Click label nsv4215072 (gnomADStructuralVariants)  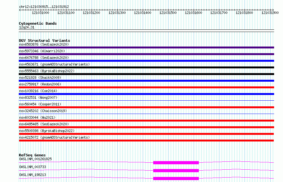click(x=54, y=137)
